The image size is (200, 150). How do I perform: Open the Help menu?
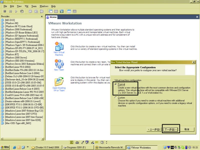point(53,6)
